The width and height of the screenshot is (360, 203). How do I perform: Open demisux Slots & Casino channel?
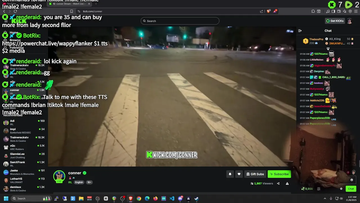24,189
